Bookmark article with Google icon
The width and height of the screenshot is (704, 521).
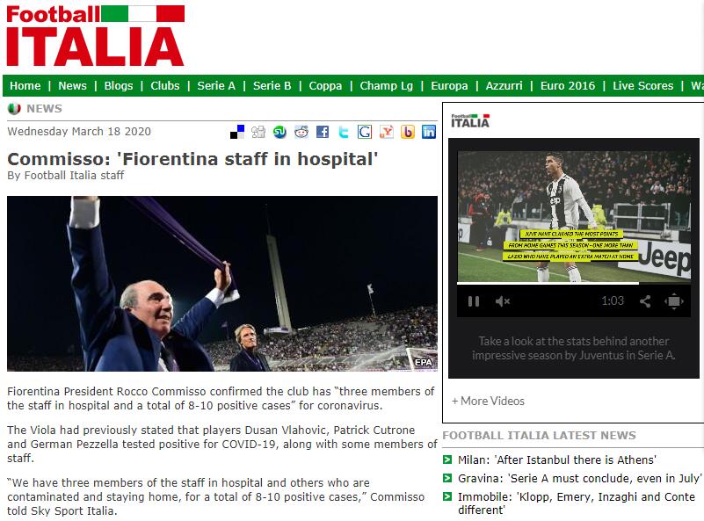coord(365,132)
